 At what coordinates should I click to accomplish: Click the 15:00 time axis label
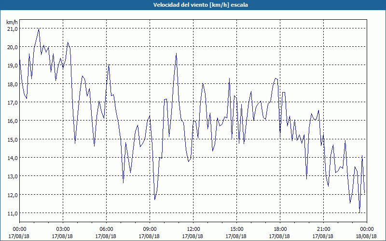[236, 229]
